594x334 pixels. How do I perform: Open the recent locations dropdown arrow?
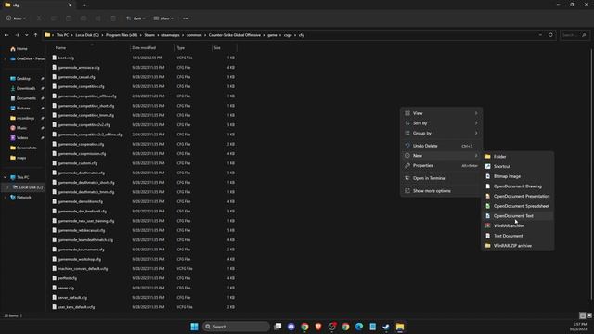coord(26,35)
